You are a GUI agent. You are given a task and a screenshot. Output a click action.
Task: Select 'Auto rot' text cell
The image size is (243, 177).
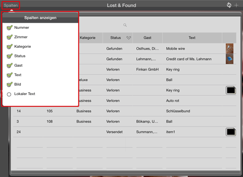[x=173, y=101]
